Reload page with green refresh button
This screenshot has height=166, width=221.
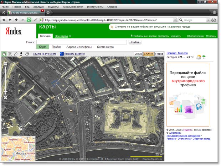[29, 20]
